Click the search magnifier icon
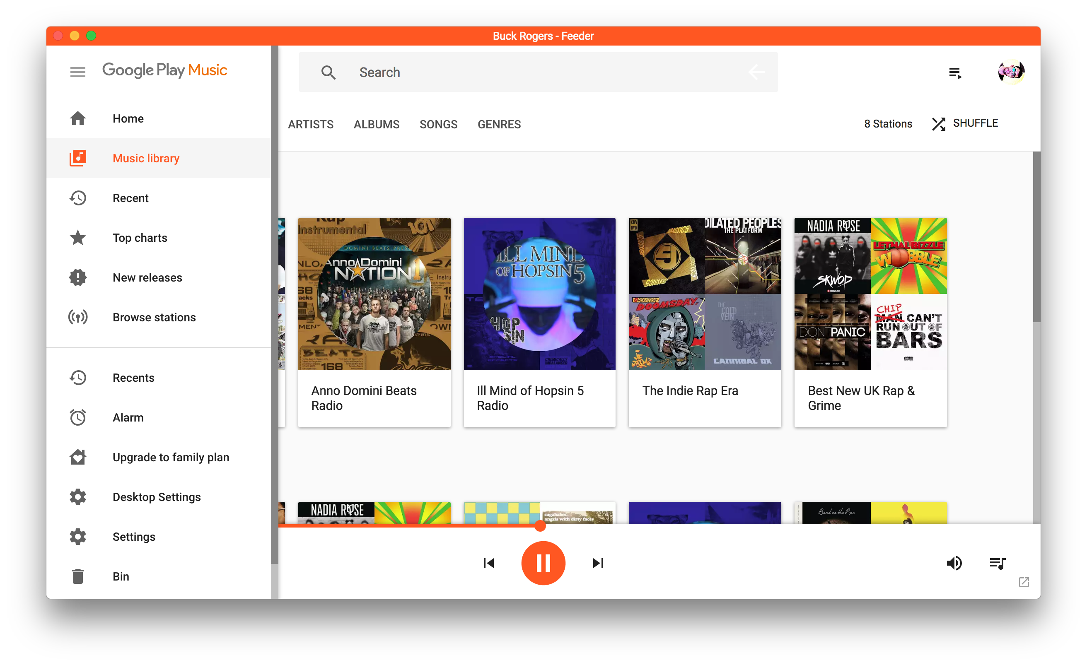 [x=328, y=72]
